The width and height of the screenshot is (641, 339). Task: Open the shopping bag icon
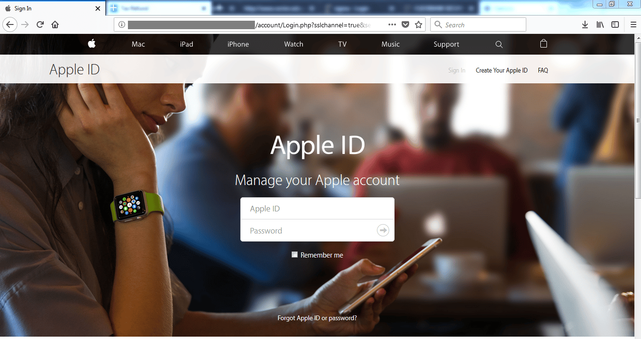[x=544, y=44]
